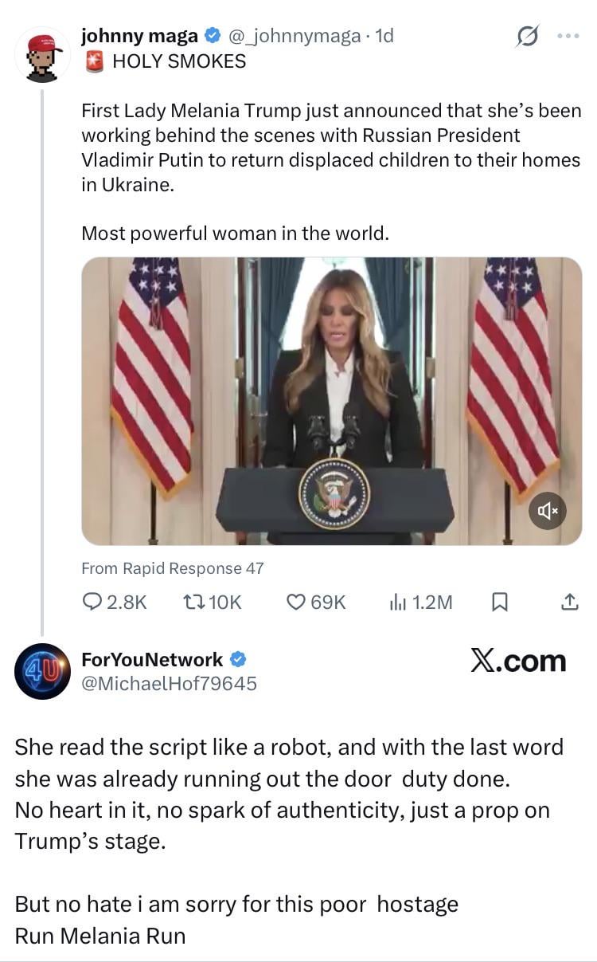Click the 'From Rapid Response 47' source
The image size is (597, 962).
pos(173,568)
